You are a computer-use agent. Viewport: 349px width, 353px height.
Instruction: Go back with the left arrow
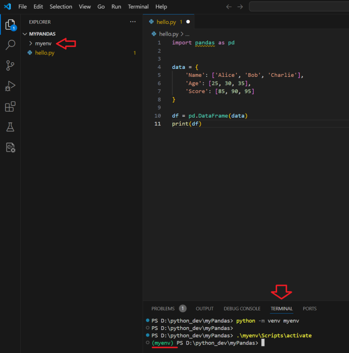pos(229,7)
